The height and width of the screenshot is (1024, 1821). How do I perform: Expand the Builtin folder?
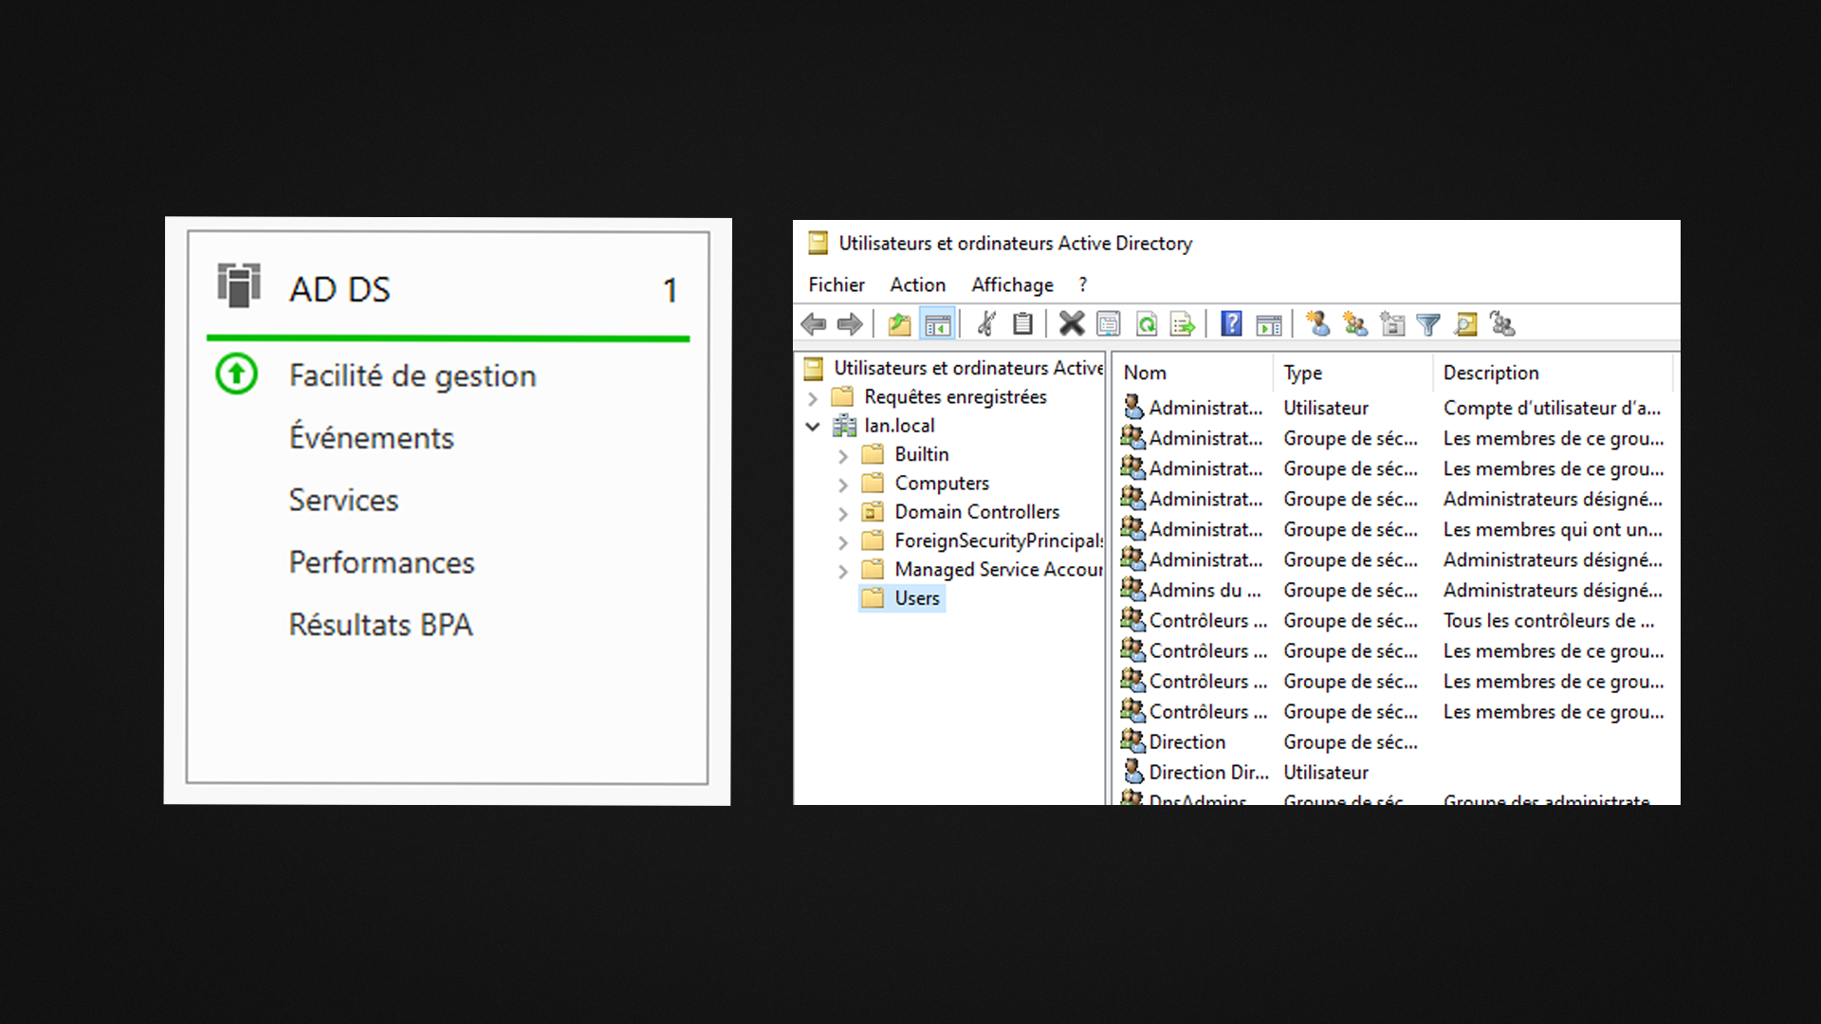843,456
